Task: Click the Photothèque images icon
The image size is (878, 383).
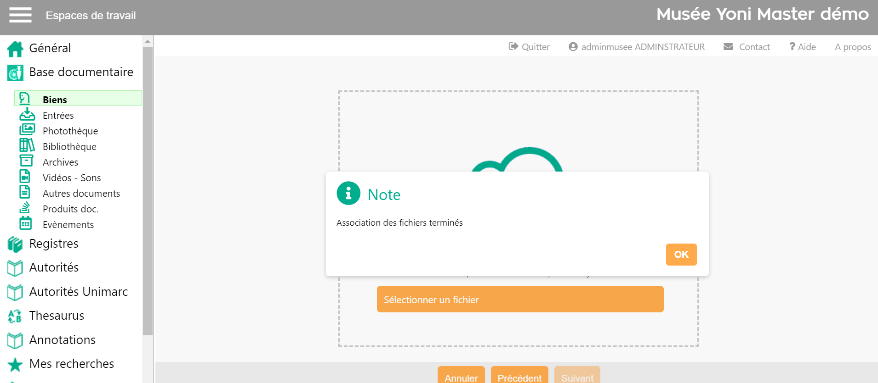Action: click(27, 130)
